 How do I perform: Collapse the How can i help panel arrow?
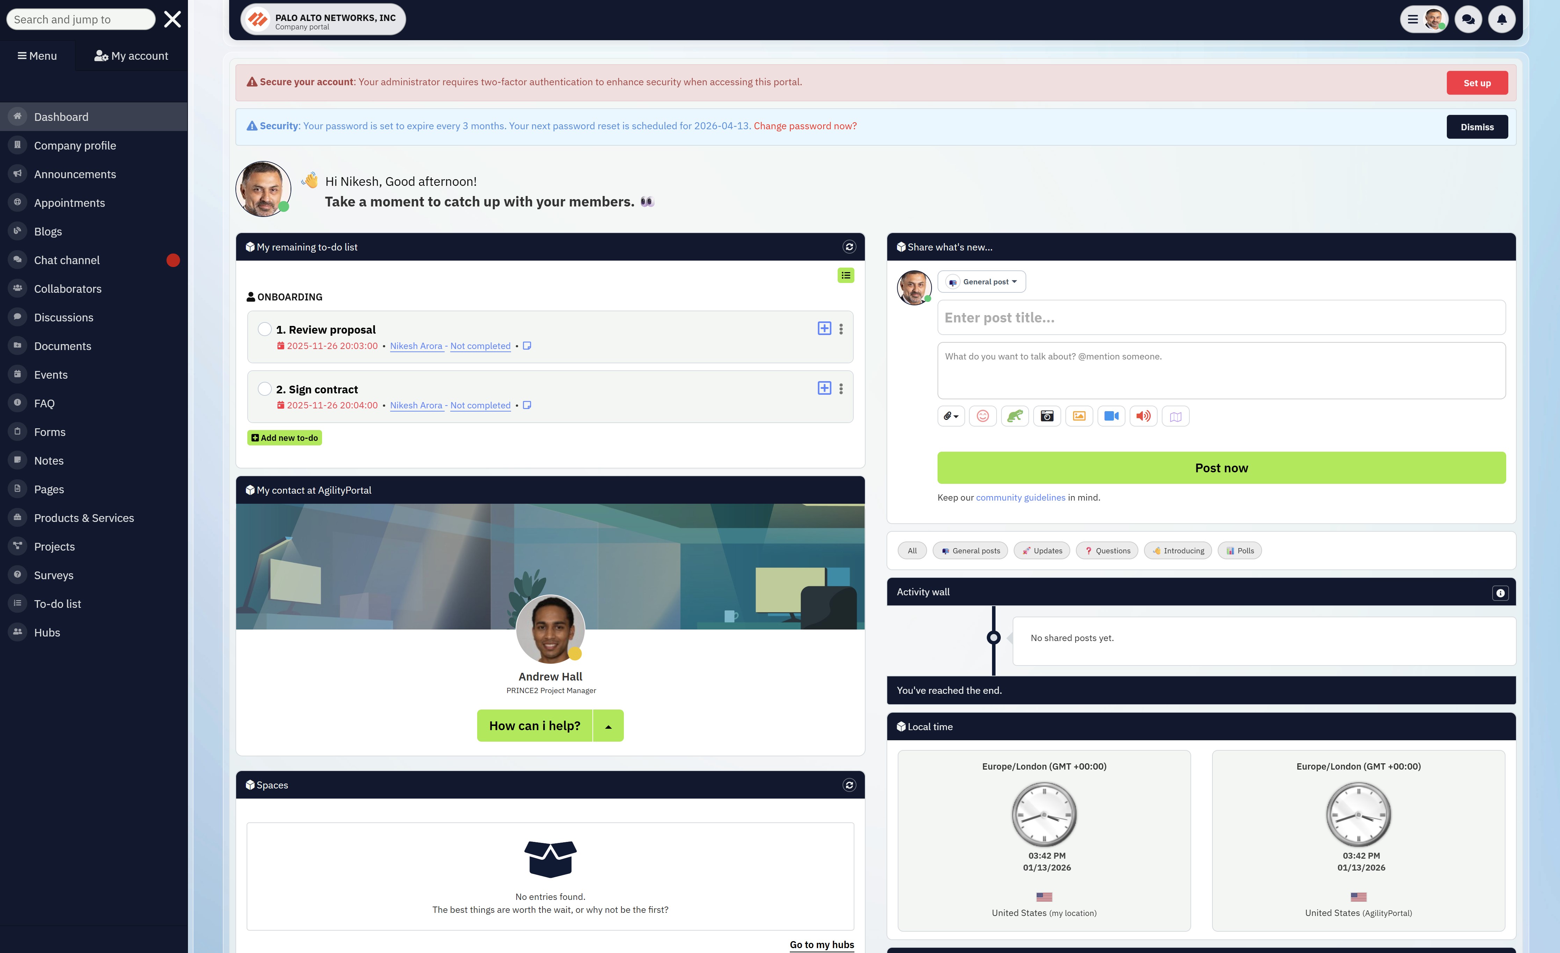[x=608, y=725]
